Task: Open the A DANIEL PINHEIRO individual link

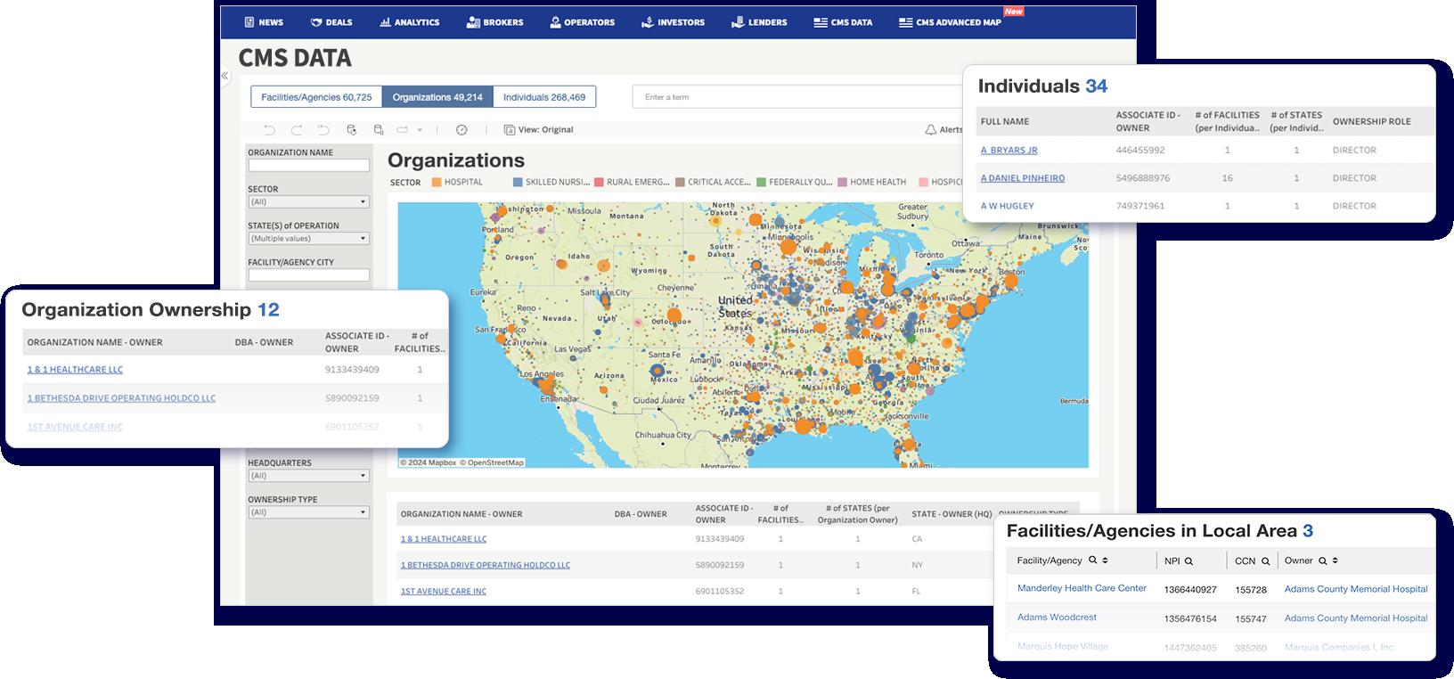Action: point(1023,178)
